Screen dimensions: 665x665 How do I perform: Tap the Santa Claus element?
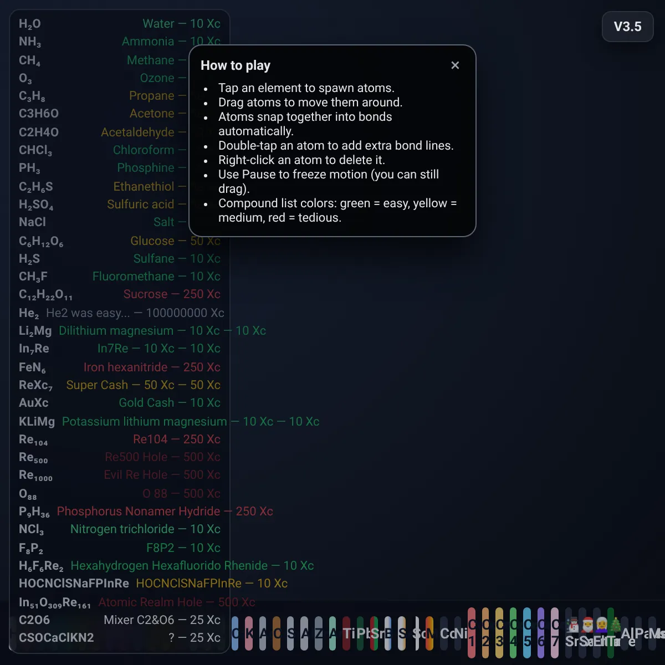(x=587, y=626)
